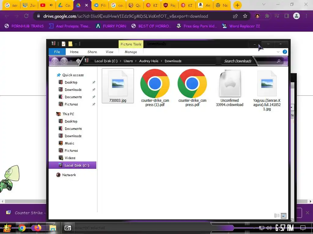
Task: Open the tab search chevron in Chrome
Action: [x=264, y=4]
